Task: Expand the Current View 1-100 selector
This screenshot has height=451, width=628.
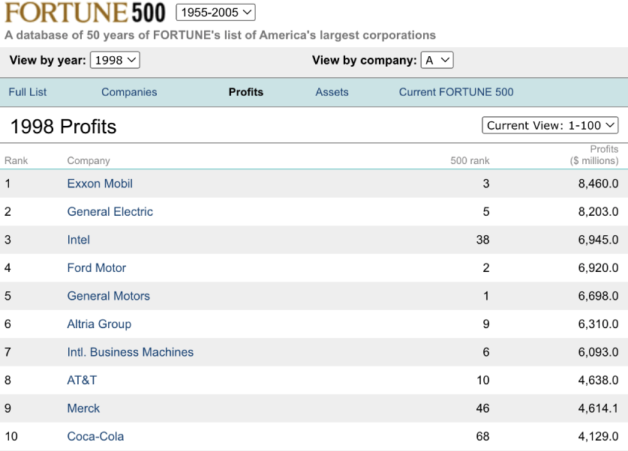Action: (550, 125)
